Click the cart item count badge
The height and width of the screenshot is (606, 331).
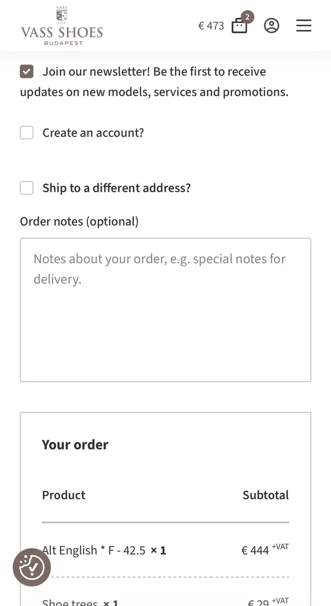coord(247,17)
